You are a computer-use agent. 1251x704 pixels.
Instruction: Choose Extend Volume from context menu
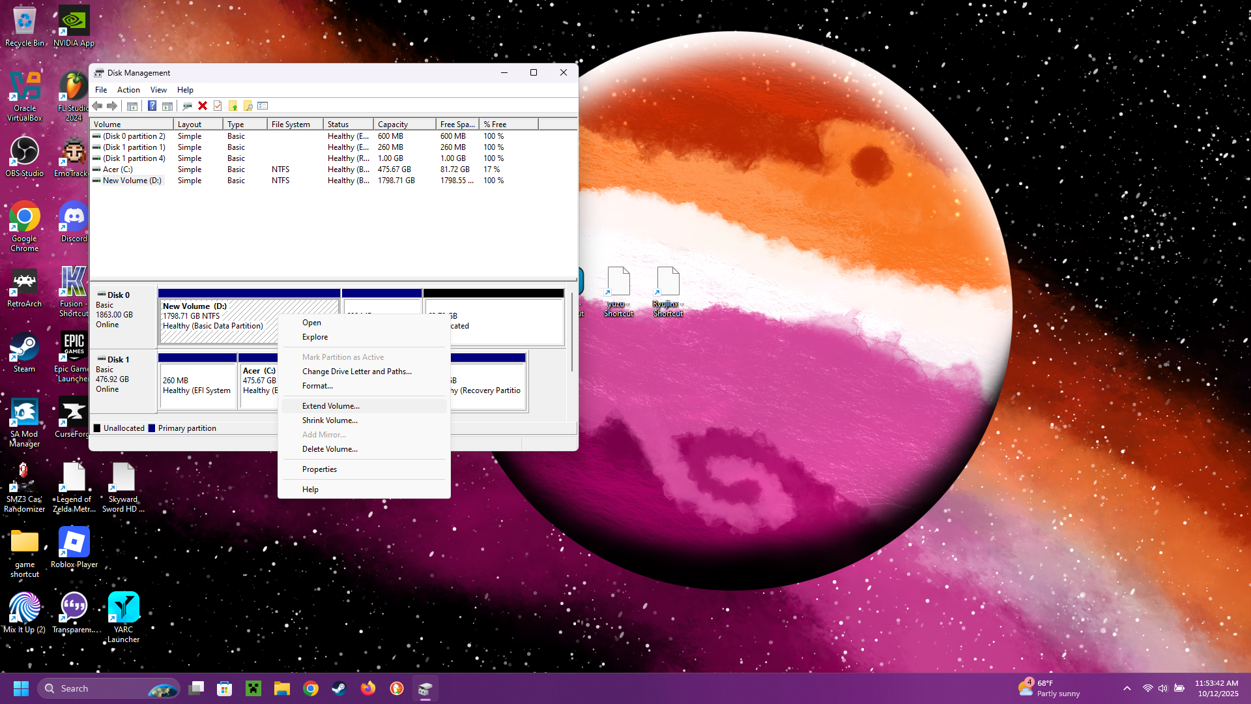point(331,406)
